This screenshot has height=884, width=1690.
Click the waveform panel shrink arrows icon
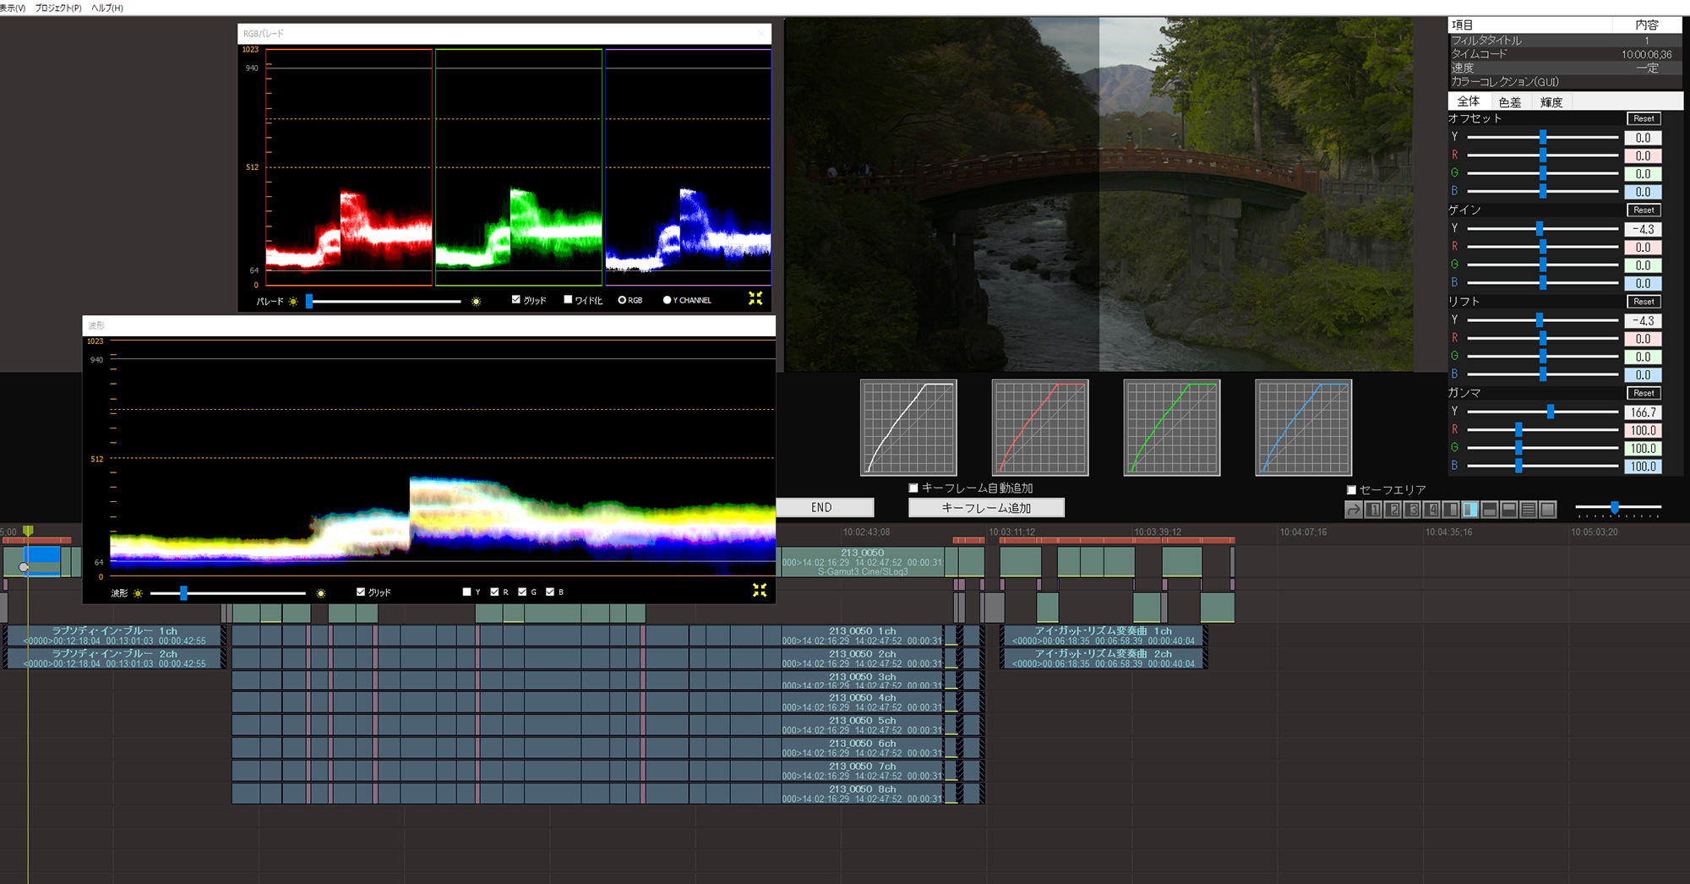(760, 590)
